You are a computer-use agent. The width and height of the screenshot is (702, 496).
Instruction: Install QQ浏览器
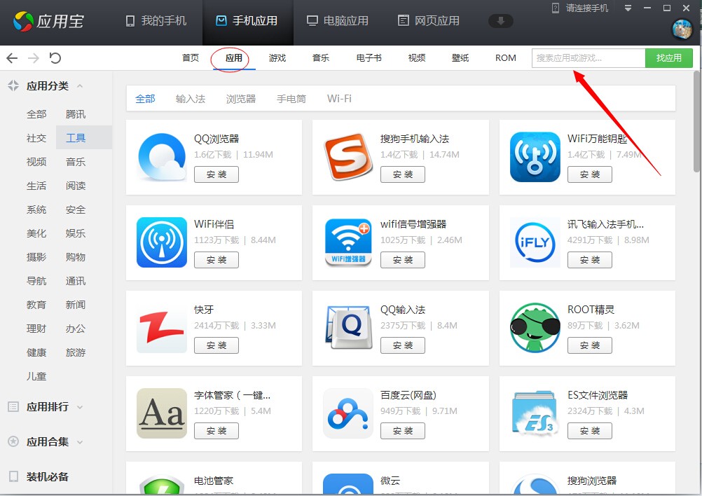tap(216, 174)
